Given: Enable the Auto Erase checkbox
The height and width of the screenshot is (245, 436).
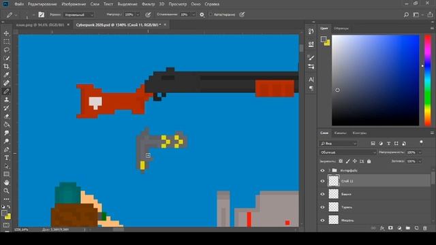Looking at the screenshot, I should point(211,14).
